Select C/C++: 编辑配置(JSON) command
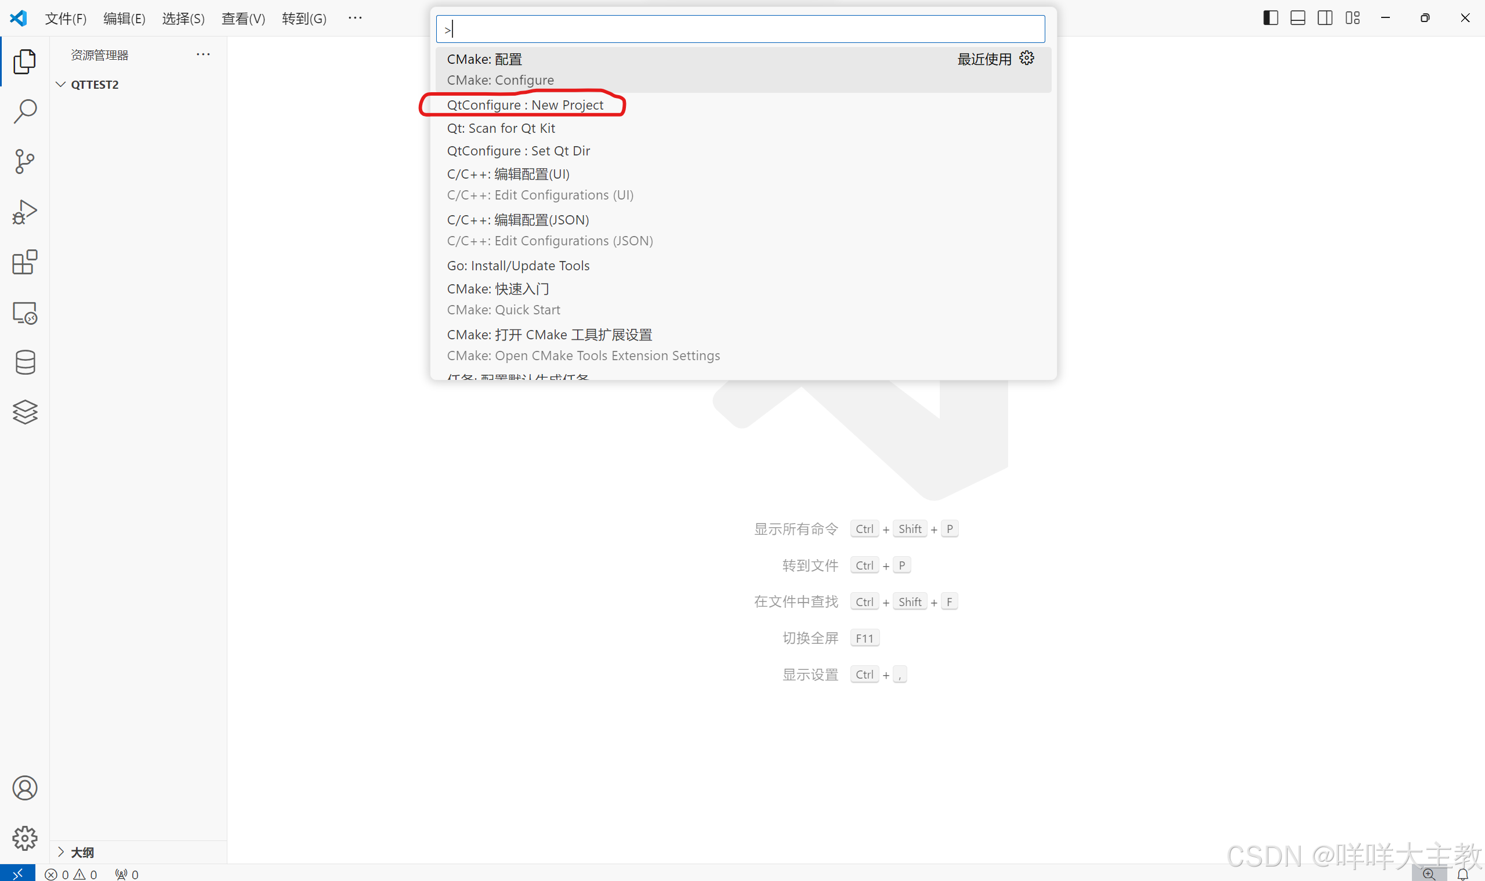Image resolution: width=1485 pixels, height=881 pixels. pyautogui.click(x=743, y=230)
